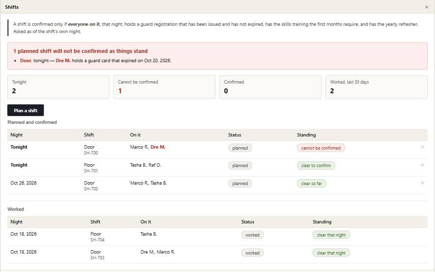This screenshot has width=435, height=272.
Task: Select Dre M. in the SH-700 row
Action: (x=158, y=147)
